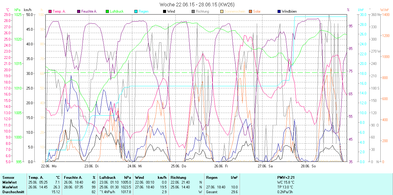The image size is (393, 195).
Task: Click the blue Windböen legend swatch
Action: point(279,11)
